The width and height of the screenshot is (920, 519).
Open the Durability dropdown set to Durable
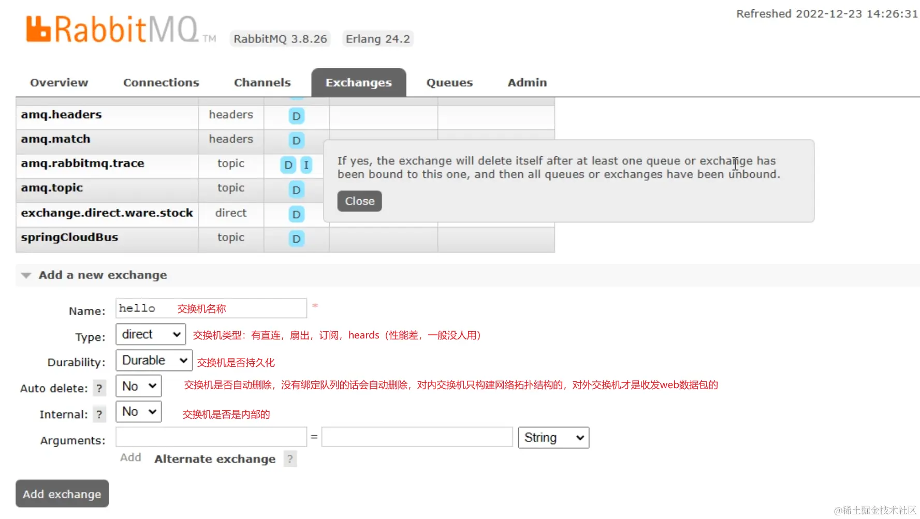154,360
